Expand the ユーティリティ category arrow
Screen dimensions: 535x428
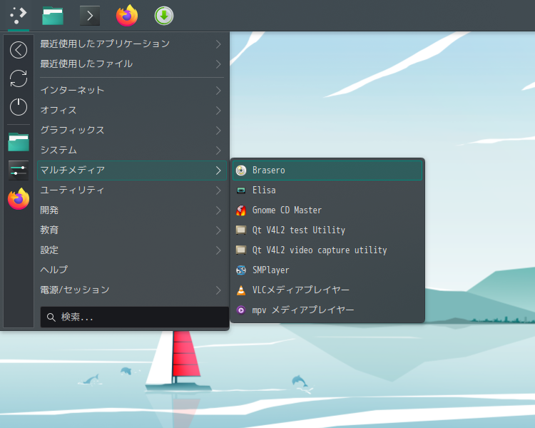[218, 190]
